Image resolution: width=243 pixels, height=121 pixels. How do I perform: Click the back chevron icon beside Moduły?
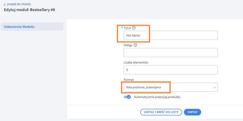(4, 4)
